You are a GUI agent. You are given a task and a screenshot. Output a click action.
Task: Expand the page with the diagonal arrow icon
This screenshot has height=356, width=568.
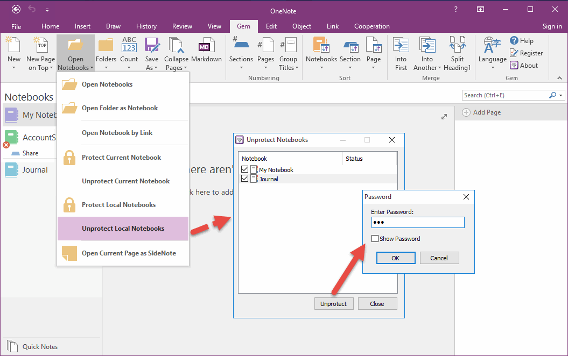(x=444, y=117)
